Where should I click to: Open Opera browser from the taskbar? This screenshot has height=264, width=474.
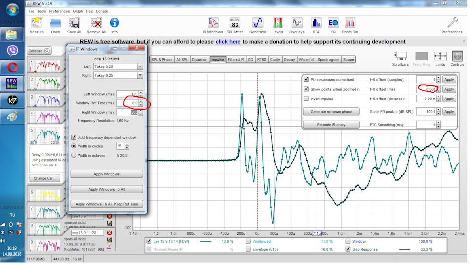12,67
